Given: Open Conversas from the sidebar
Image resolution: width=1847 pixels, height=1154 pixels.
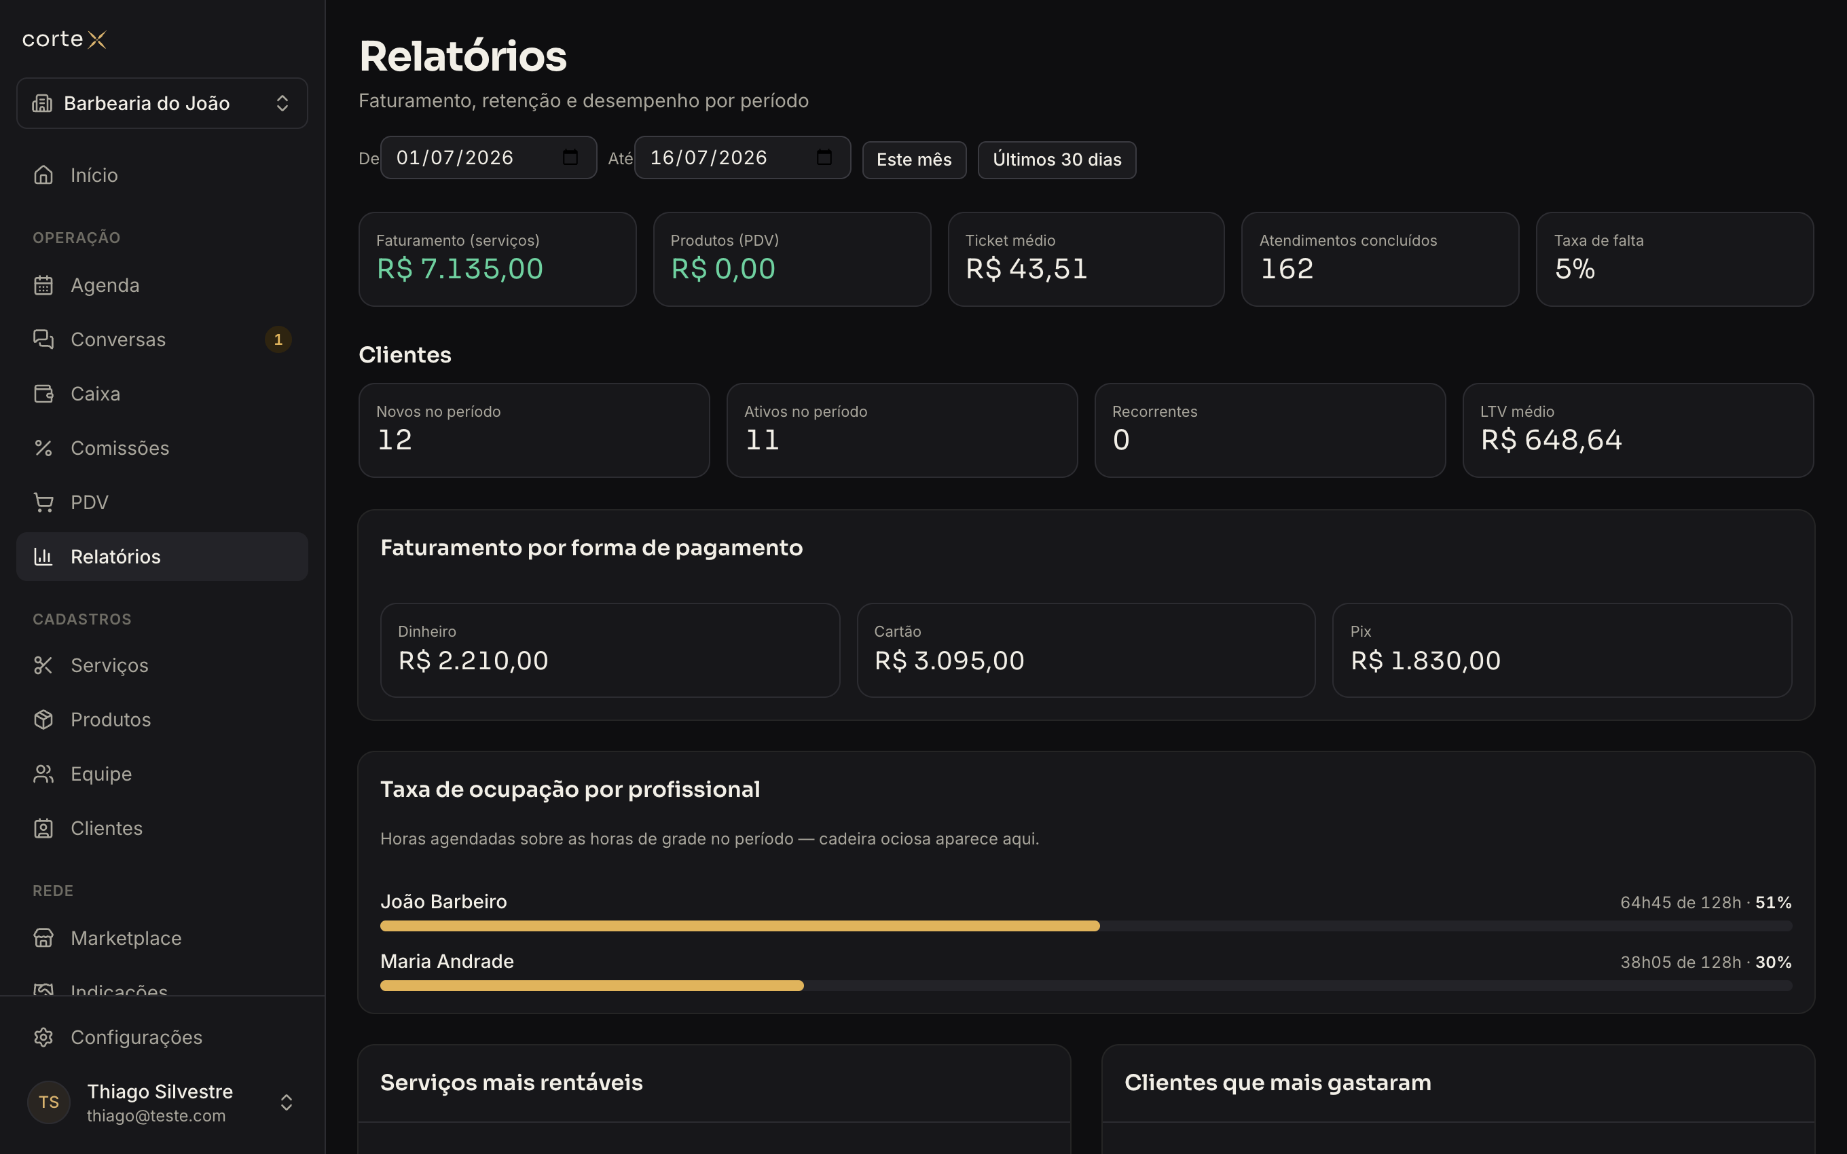Looking at the screenshot, I should [162, 339].
